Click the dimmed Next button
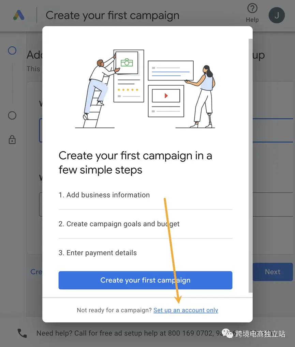The width and height of the screenshot is (295, 347). (x=273, y=272)
